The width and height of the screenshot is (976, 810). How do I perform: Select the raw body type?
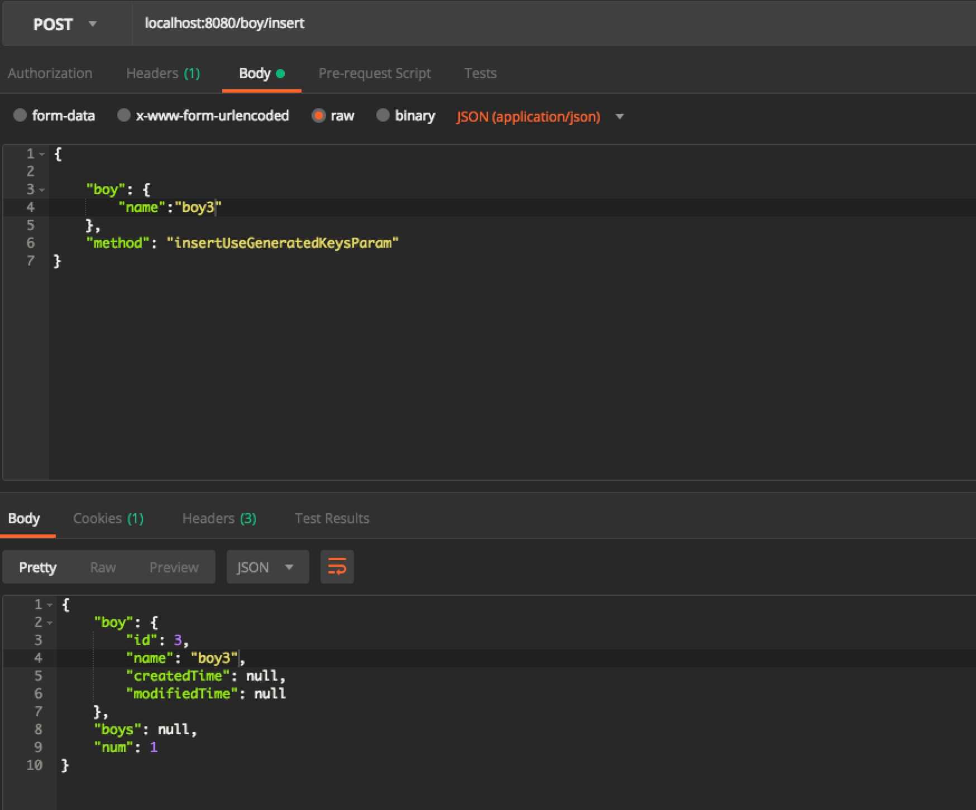(x=318, y=115)
